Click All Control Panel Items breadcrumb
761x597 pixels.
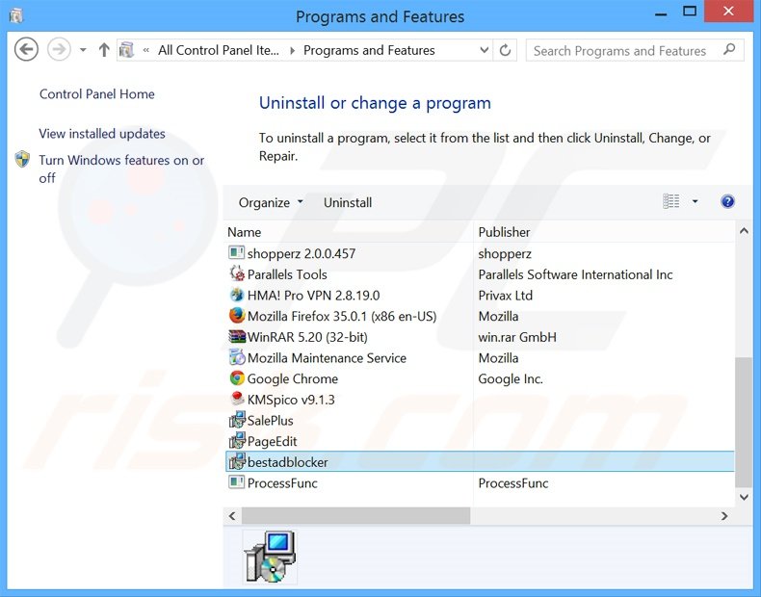click(219, 50)
